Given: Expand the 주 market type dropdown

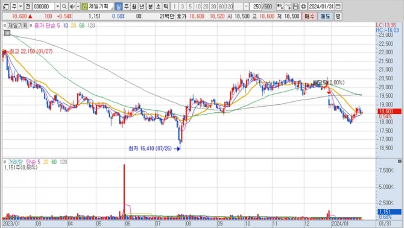Looking at the screenshot, I should [21, 7].
